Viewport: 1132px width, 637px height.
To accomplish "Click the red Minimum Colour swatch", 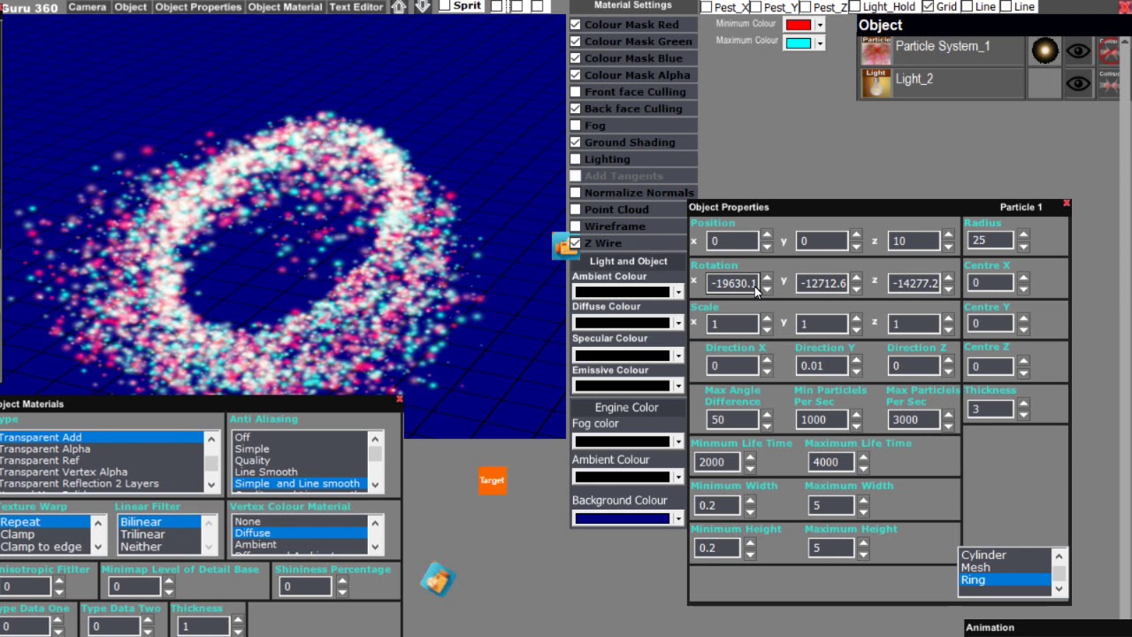I will (799, 25).
